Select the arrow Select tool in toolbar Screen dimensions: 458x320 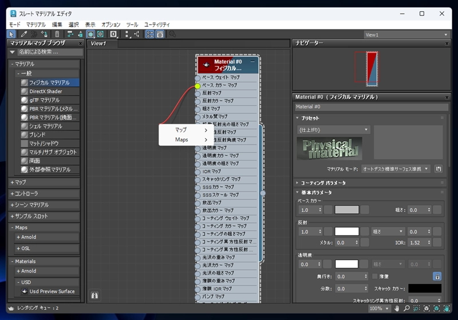coord(11,34)
